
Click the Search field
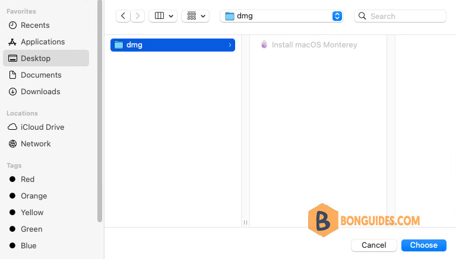[400, 16]
